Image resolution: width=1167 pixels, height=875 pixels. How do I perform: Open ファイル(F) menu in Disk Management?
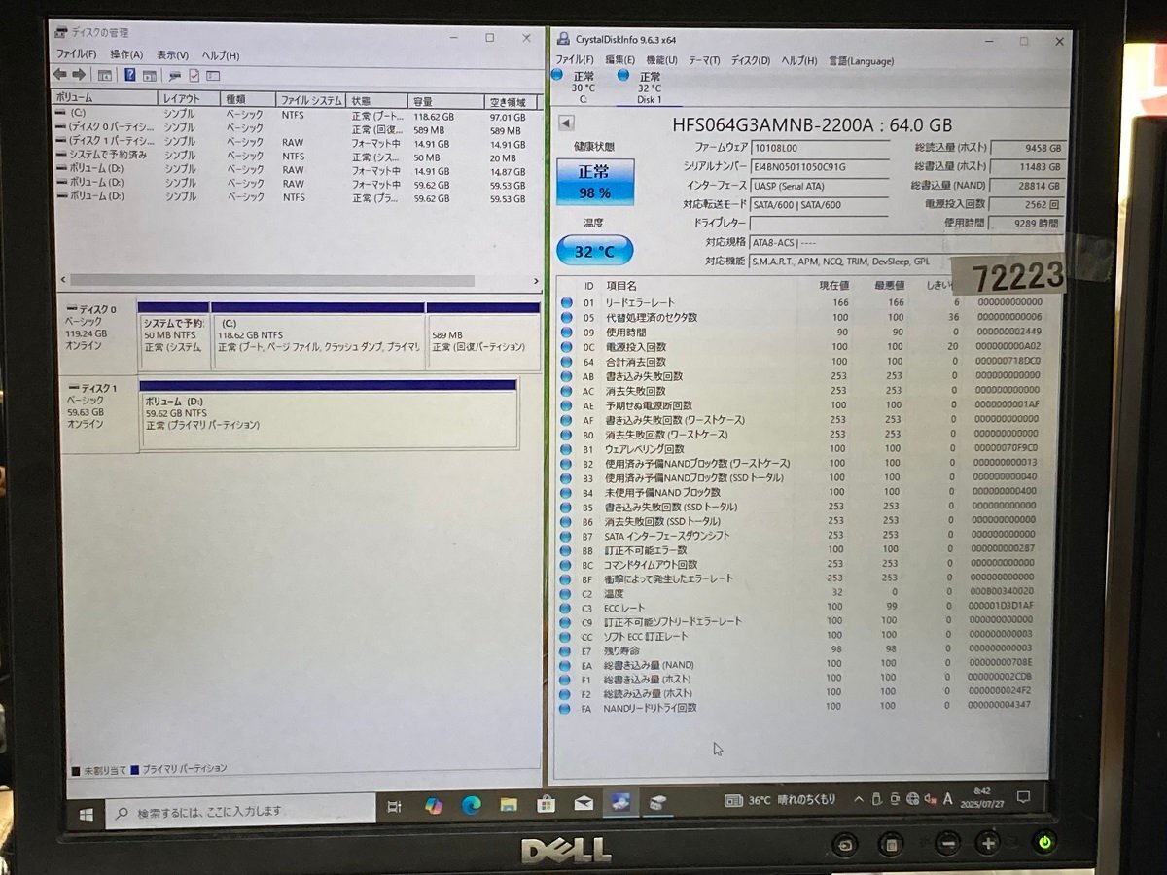click(x=75, y=55)
